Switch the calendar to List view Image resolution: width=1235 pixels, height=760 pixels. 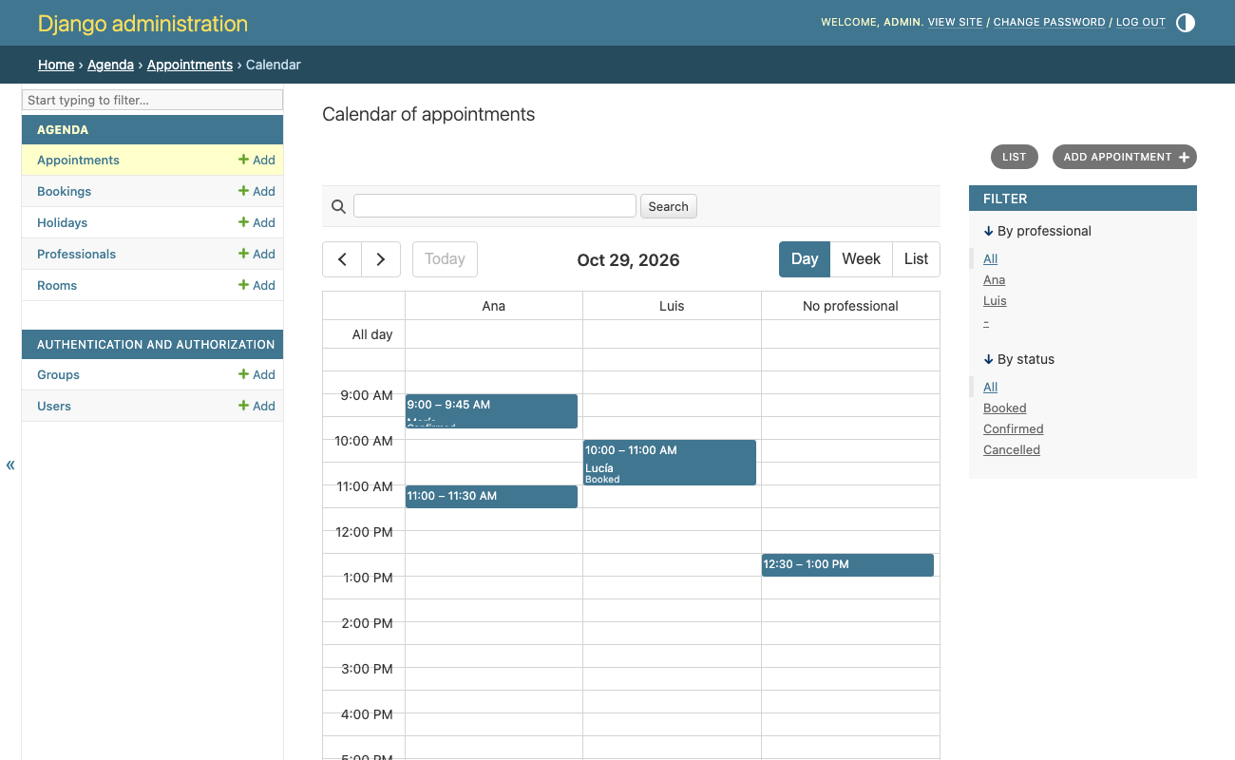(916, 259)
